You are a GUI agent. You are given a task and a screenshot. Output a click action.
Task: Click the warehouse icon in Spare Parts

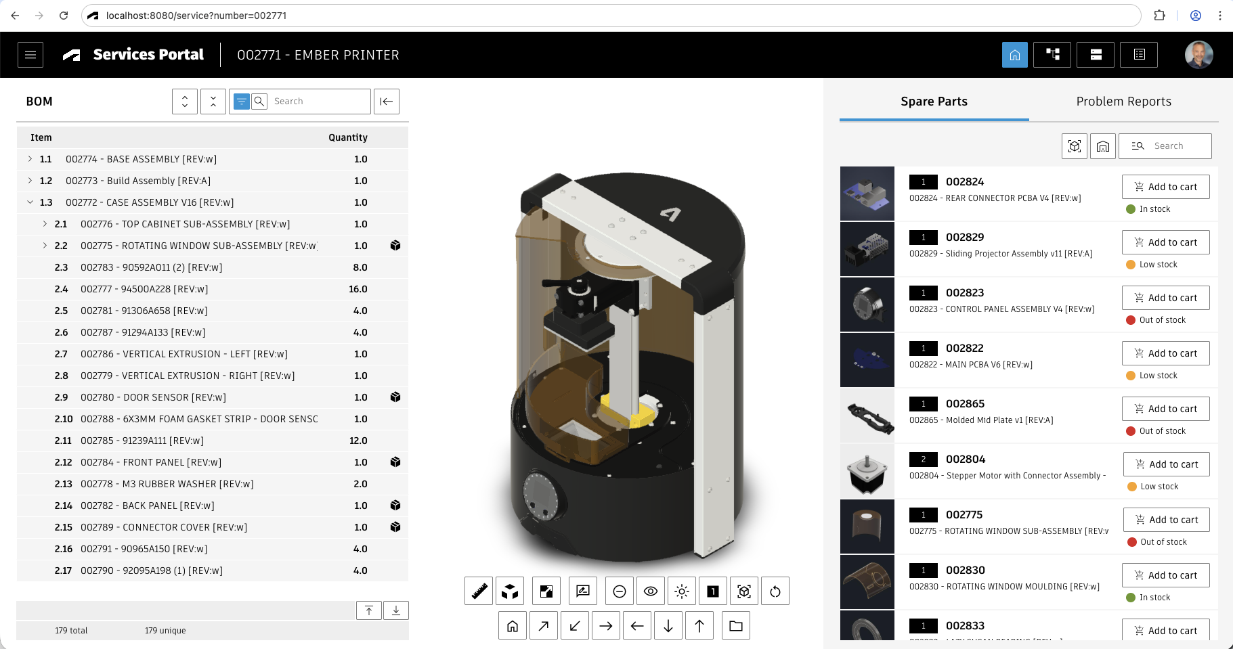(1103, 146)
